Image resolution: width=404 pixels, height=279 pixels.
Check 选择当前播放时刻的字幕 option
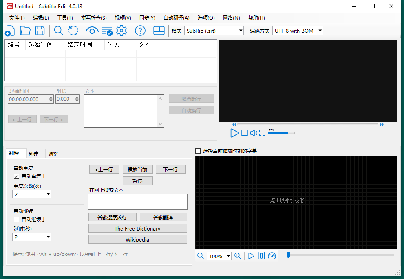(198, 151)
